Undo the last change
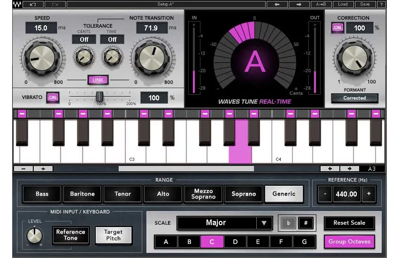The height and width of the screenshot is (258, 399). (33, 4)
